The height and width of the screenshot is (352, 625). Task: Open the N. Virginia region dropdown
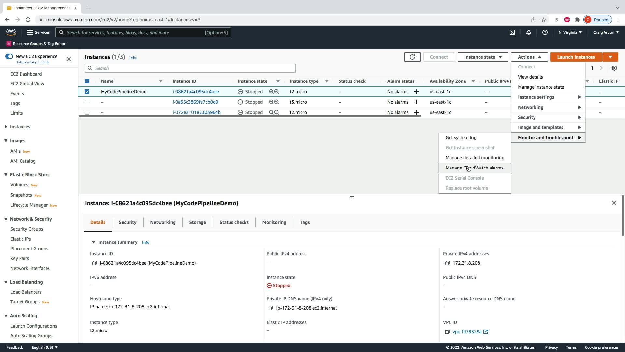click(x=570, y=32)
